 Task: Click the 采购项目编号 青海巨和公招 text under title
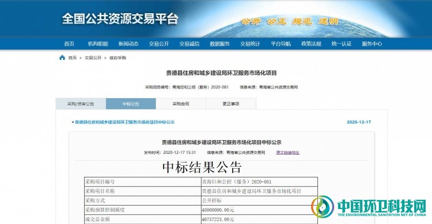pyautogui.click(x=187, y=87)
